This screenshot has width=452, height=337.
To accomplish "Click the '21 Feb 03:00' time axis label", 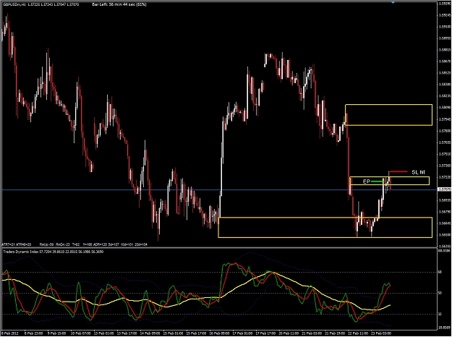I will click(312, 333).
